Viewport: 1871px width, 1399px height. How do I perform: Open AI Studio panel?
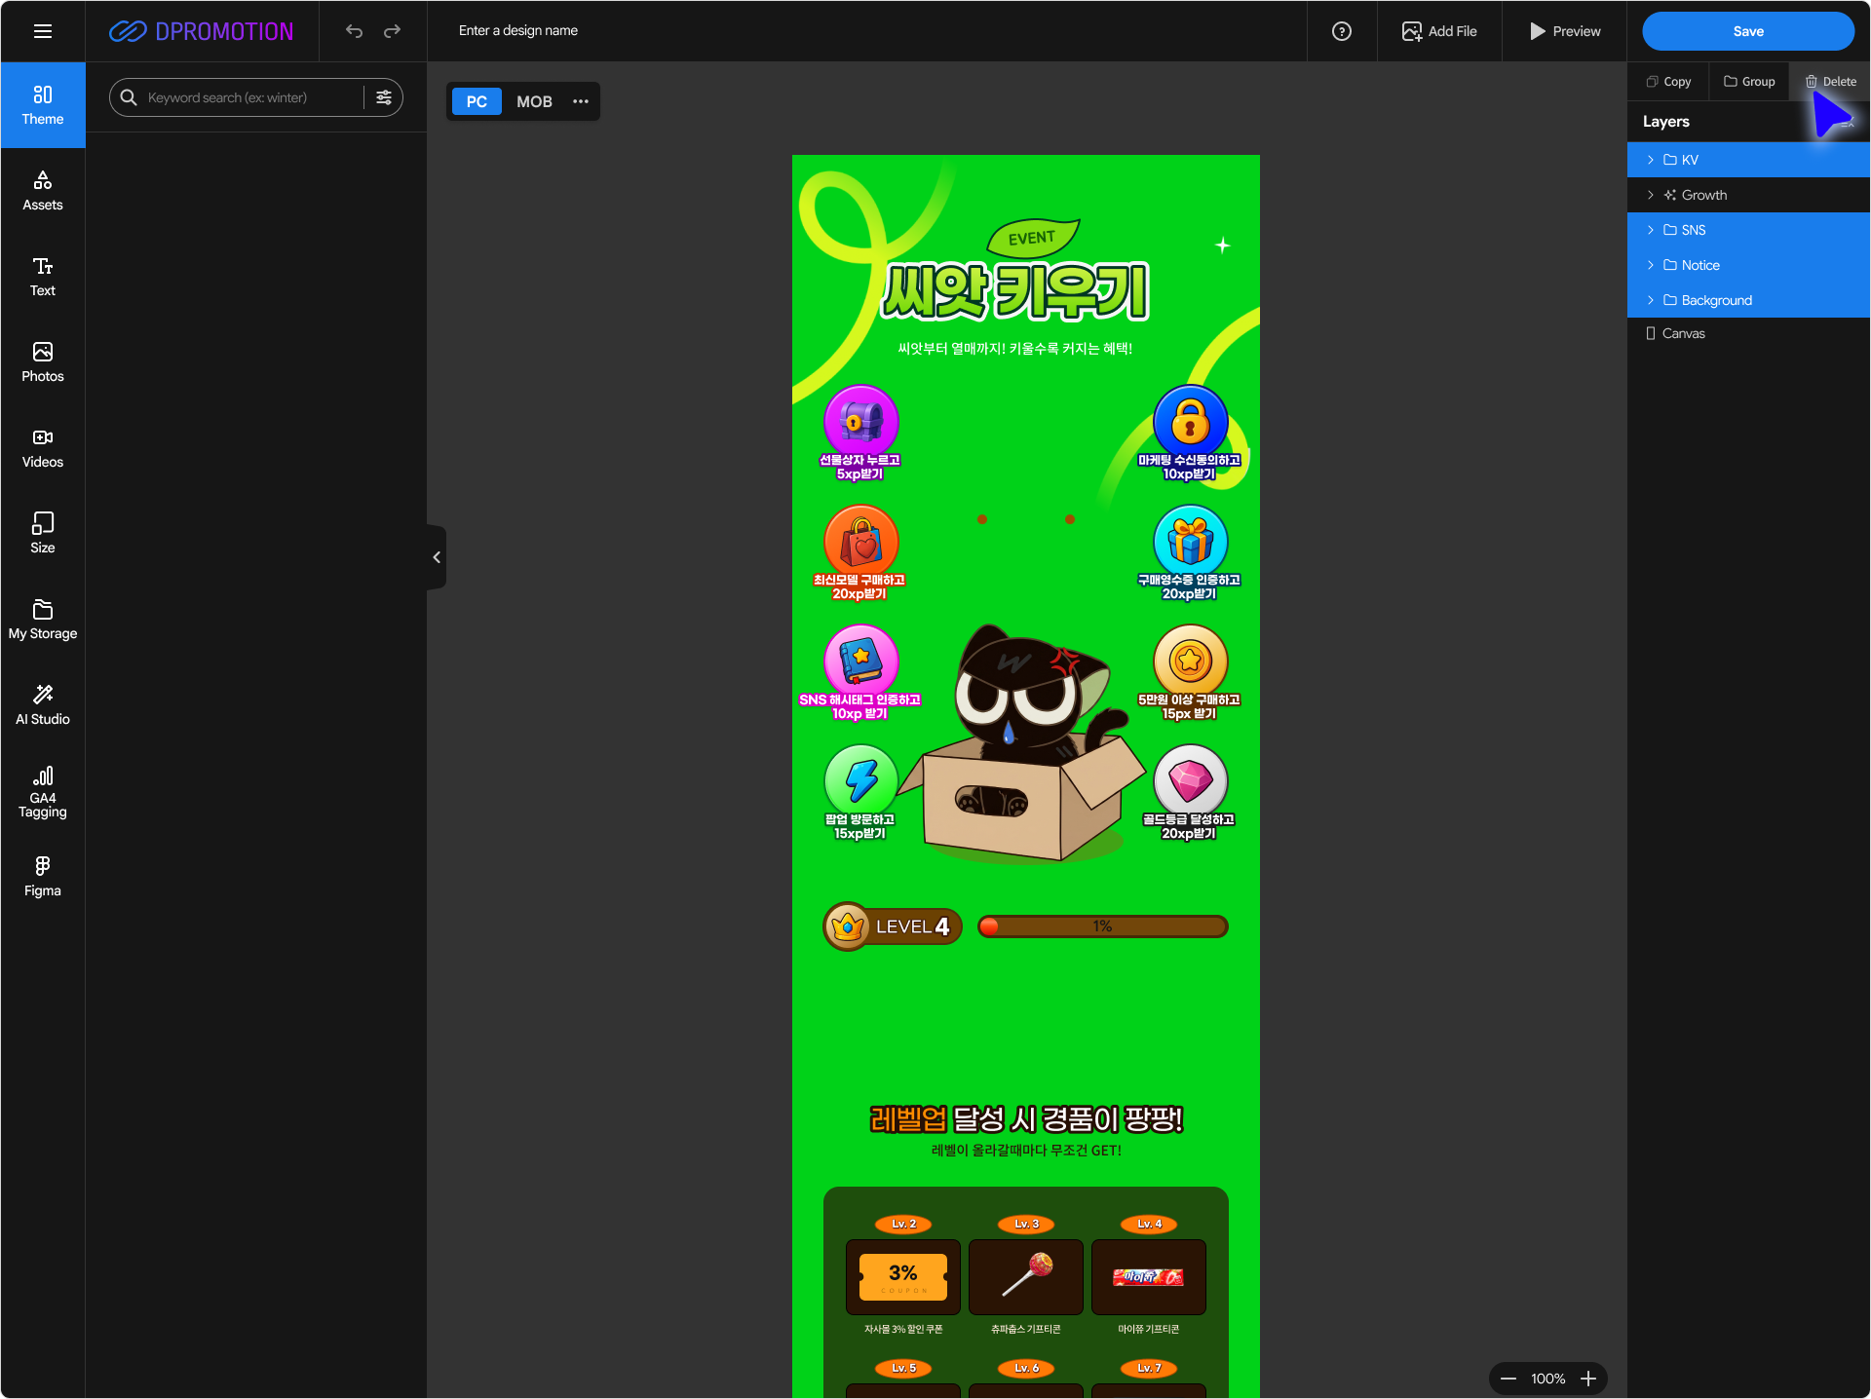[x=43, y=705]
